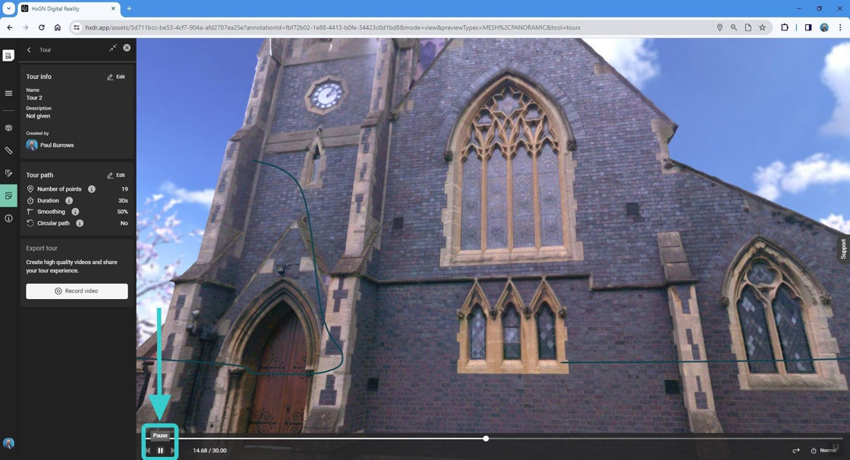This screenshot has height=460, width=850.
Task: Select the measurement ruler tool in the sidebar
Action: (x=8, y=150)
